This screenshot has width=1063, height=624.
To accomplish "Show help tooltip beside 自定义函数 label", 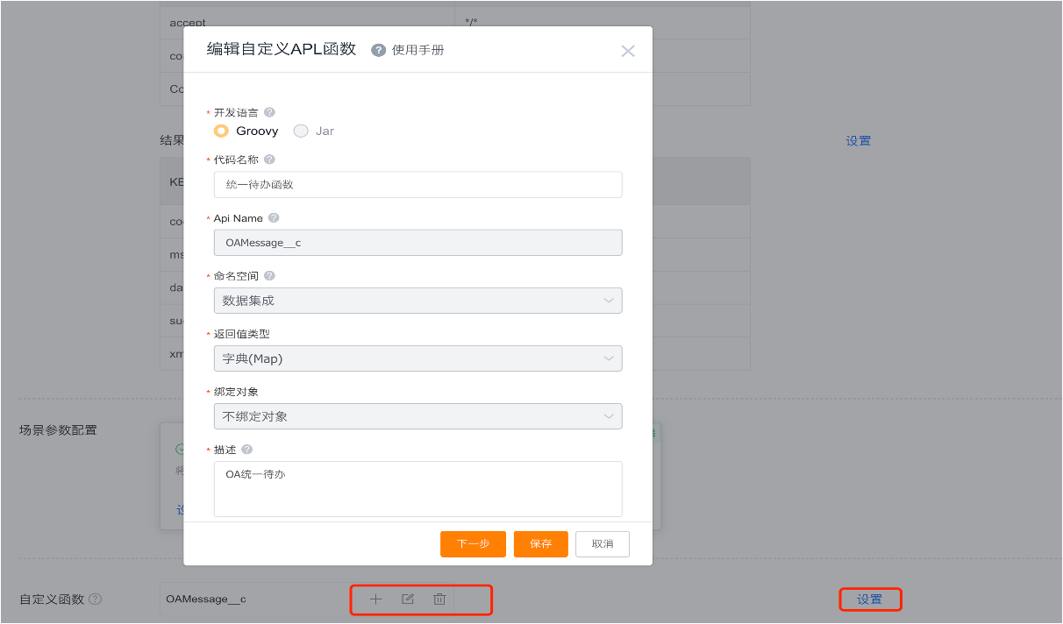I will tap(96, 599).
